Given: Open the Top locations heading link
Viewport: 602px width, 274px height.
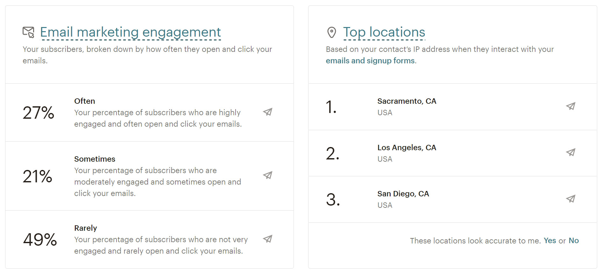Looking at the screenshot, I should click(384, 32).
